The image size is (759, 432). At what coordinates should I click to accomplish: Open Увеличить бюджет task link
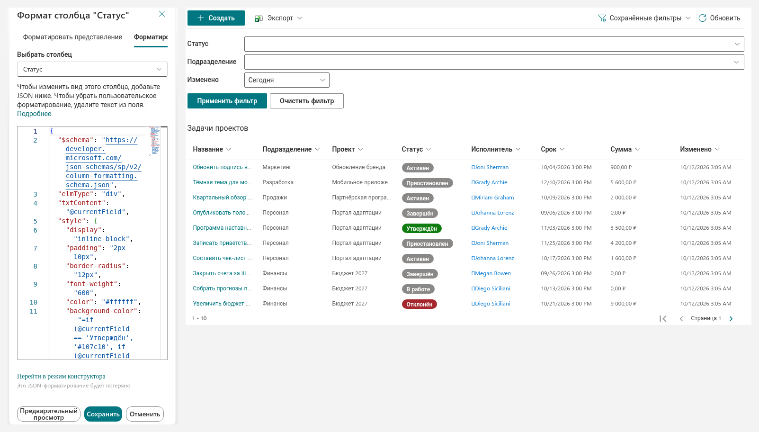click(222, 304)
